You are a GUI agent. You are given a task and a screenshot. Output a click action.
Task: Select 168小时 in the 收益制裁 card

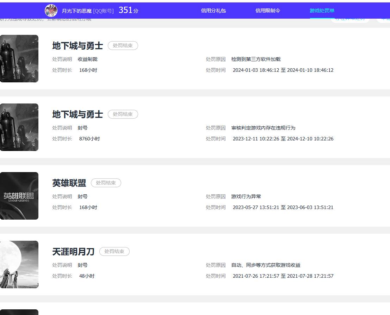click(88, 70)
